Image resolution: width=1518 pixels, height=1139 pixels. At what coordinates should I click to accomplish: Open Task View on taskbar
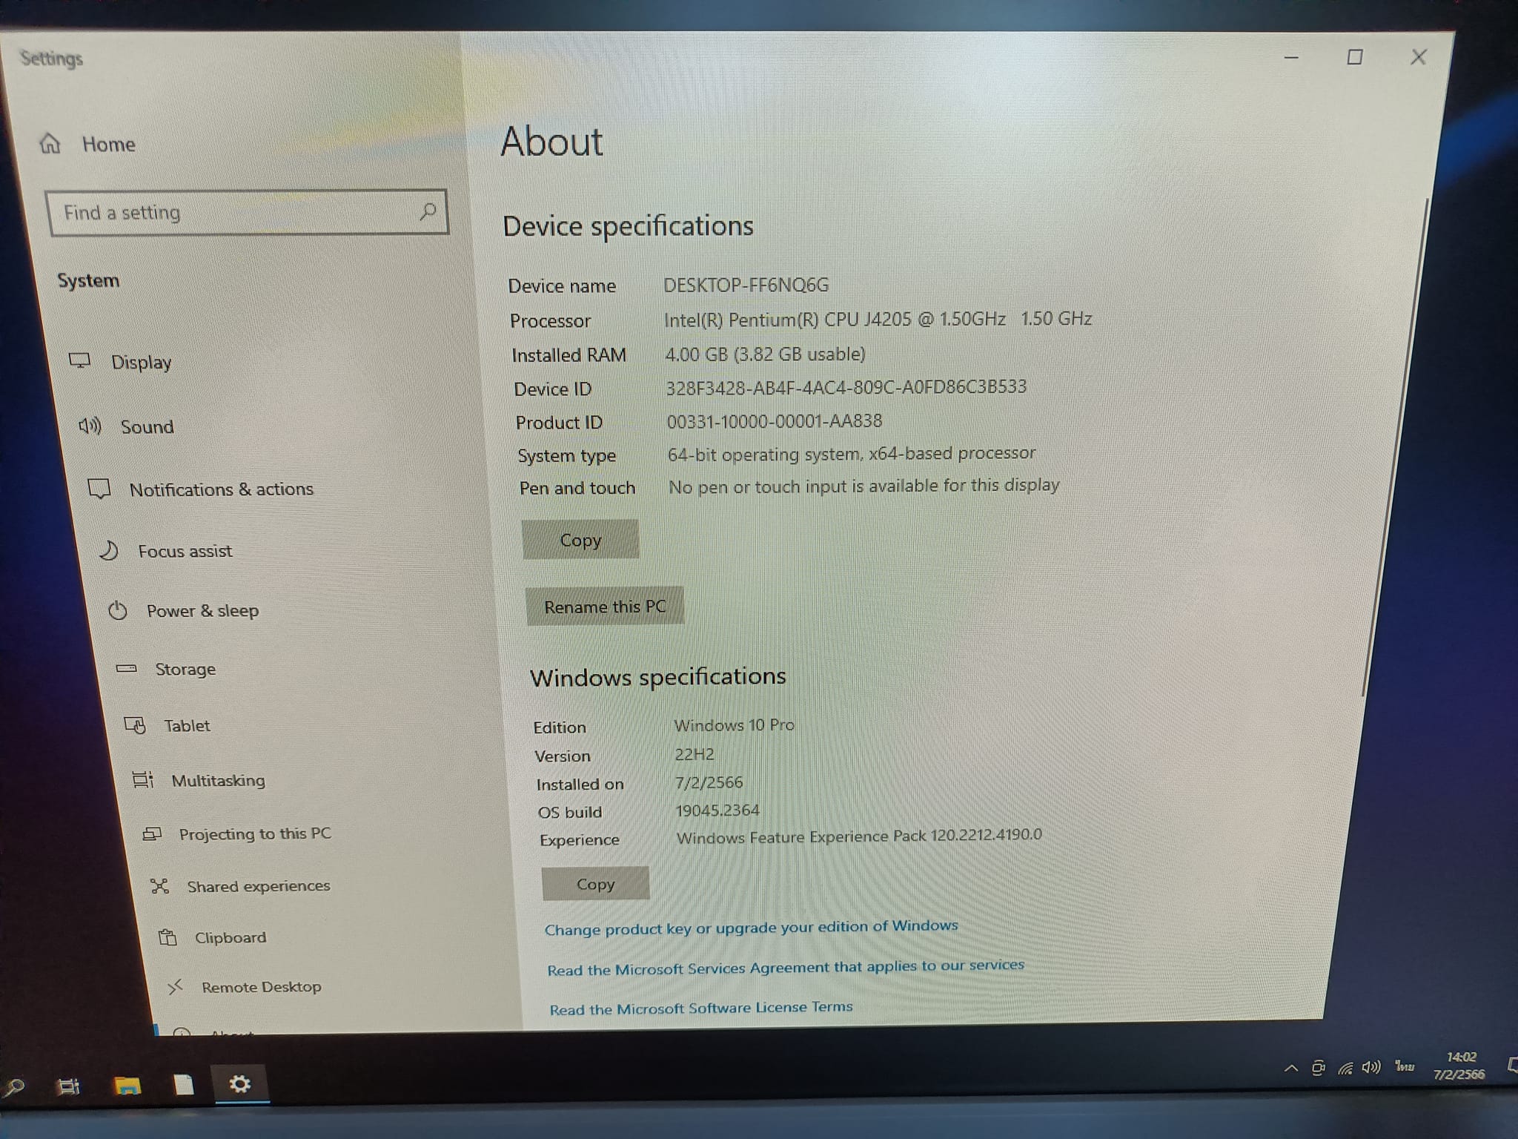[x=69, y=1086]
